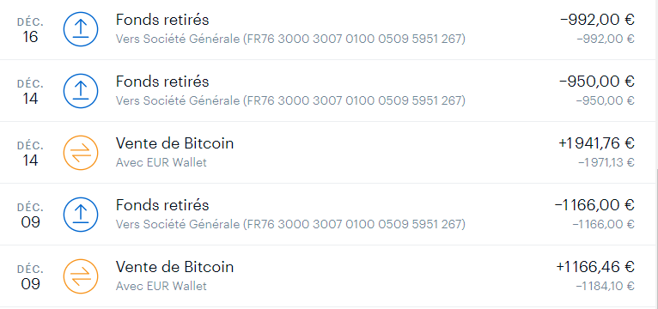Click the withdrawal icon for -1166,00 € transaction
The width and height of the screenshot is (658, 309).
coord(81,215)
